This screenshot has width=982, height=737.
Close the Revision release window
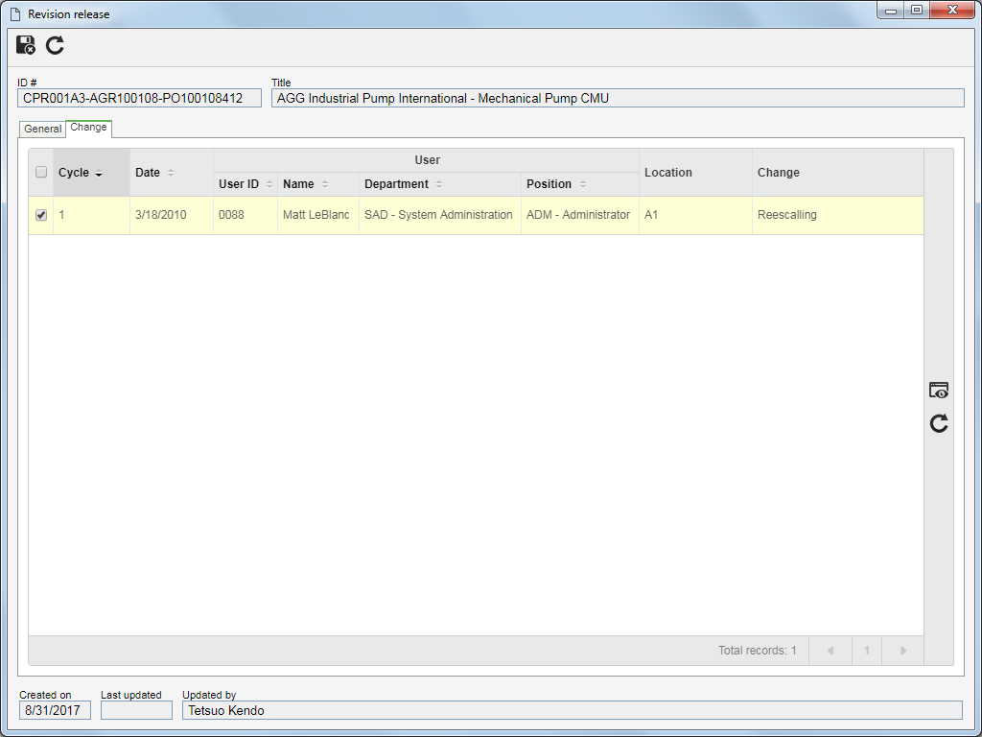point(953,10)
